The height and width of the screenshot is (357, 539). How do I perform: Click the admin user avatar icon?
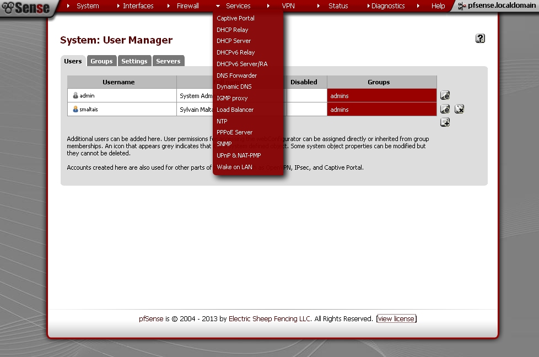click(76, 96)
